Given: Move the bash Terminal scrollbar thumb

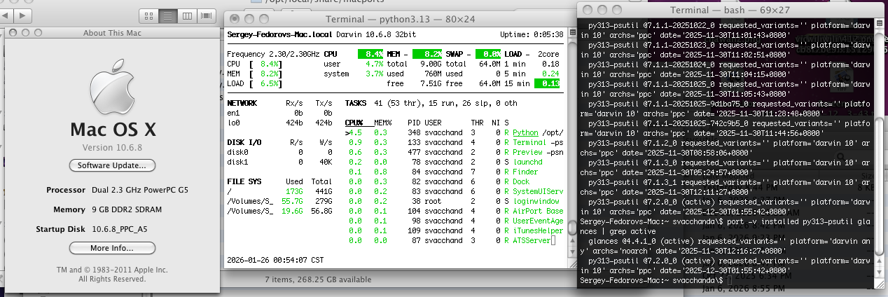Looking at the screenshot, I should [881, 188].
